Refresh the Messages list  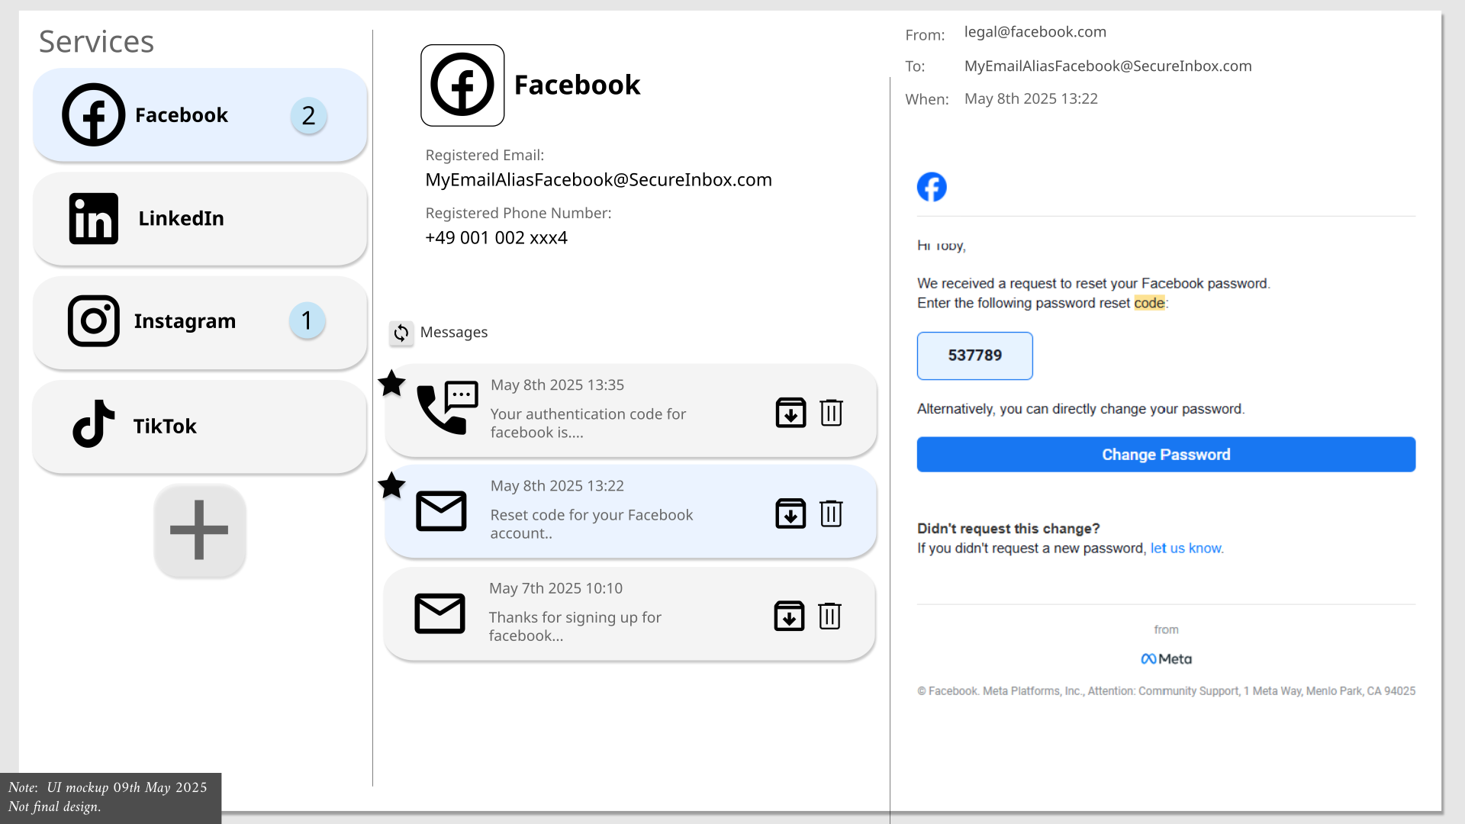[401, 333]
